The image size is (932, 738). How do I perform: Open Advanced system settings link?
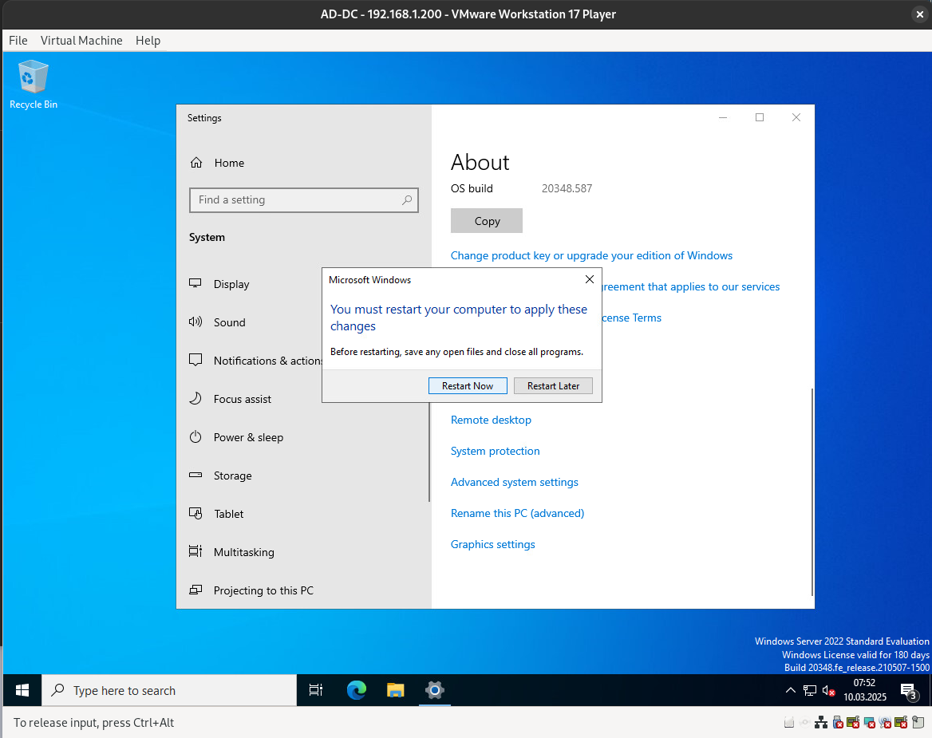514,482
